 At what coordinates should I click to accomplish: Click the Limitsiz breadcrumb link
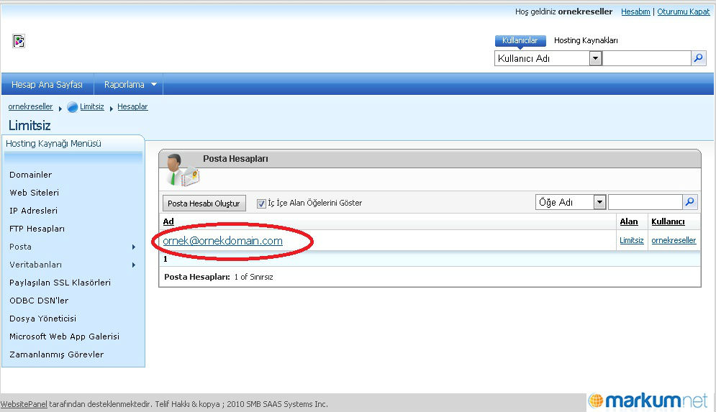tap(92, 106)
